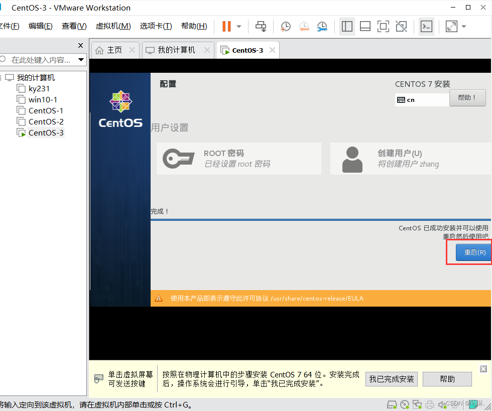Viewport: 492px width, 411px height.
Task: Dismiss the install hint bar
Action: pyautogui.click(x=483, y=369)
